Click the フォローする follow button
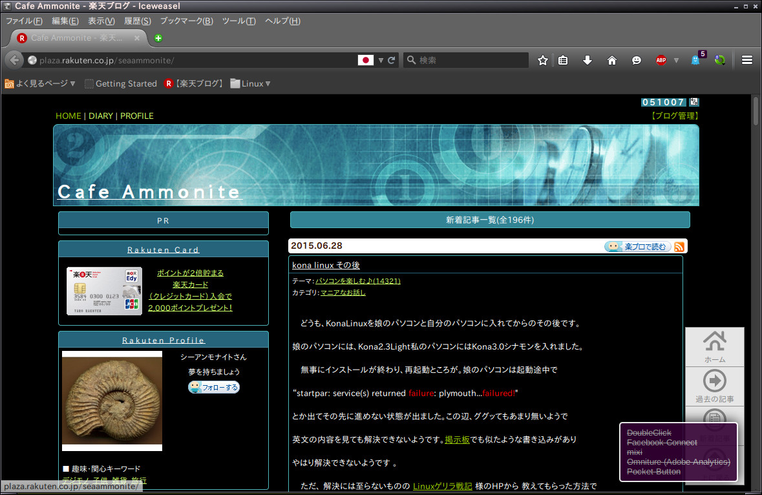The image size is (762, 495). (x=214, y=388)
